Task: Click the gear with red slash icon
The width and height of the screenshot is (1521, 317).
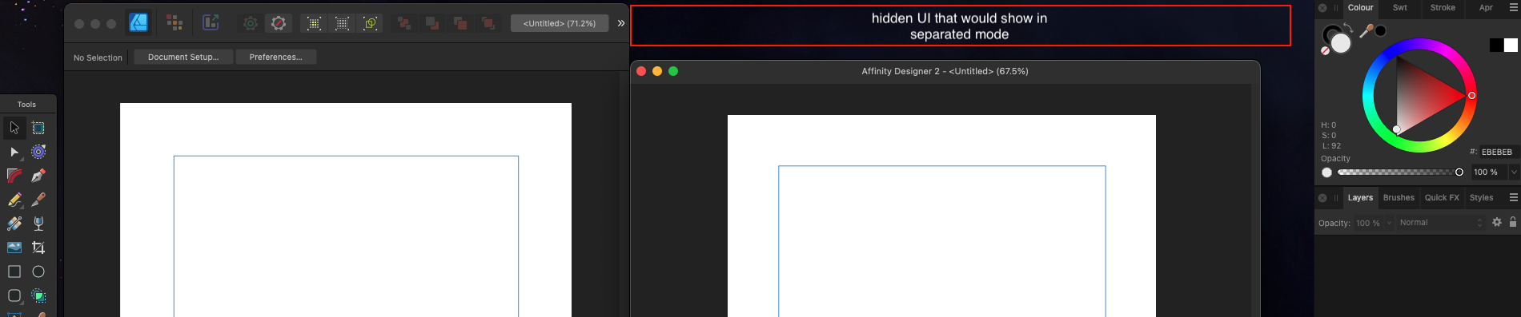Action: click(x=279, y=23)
